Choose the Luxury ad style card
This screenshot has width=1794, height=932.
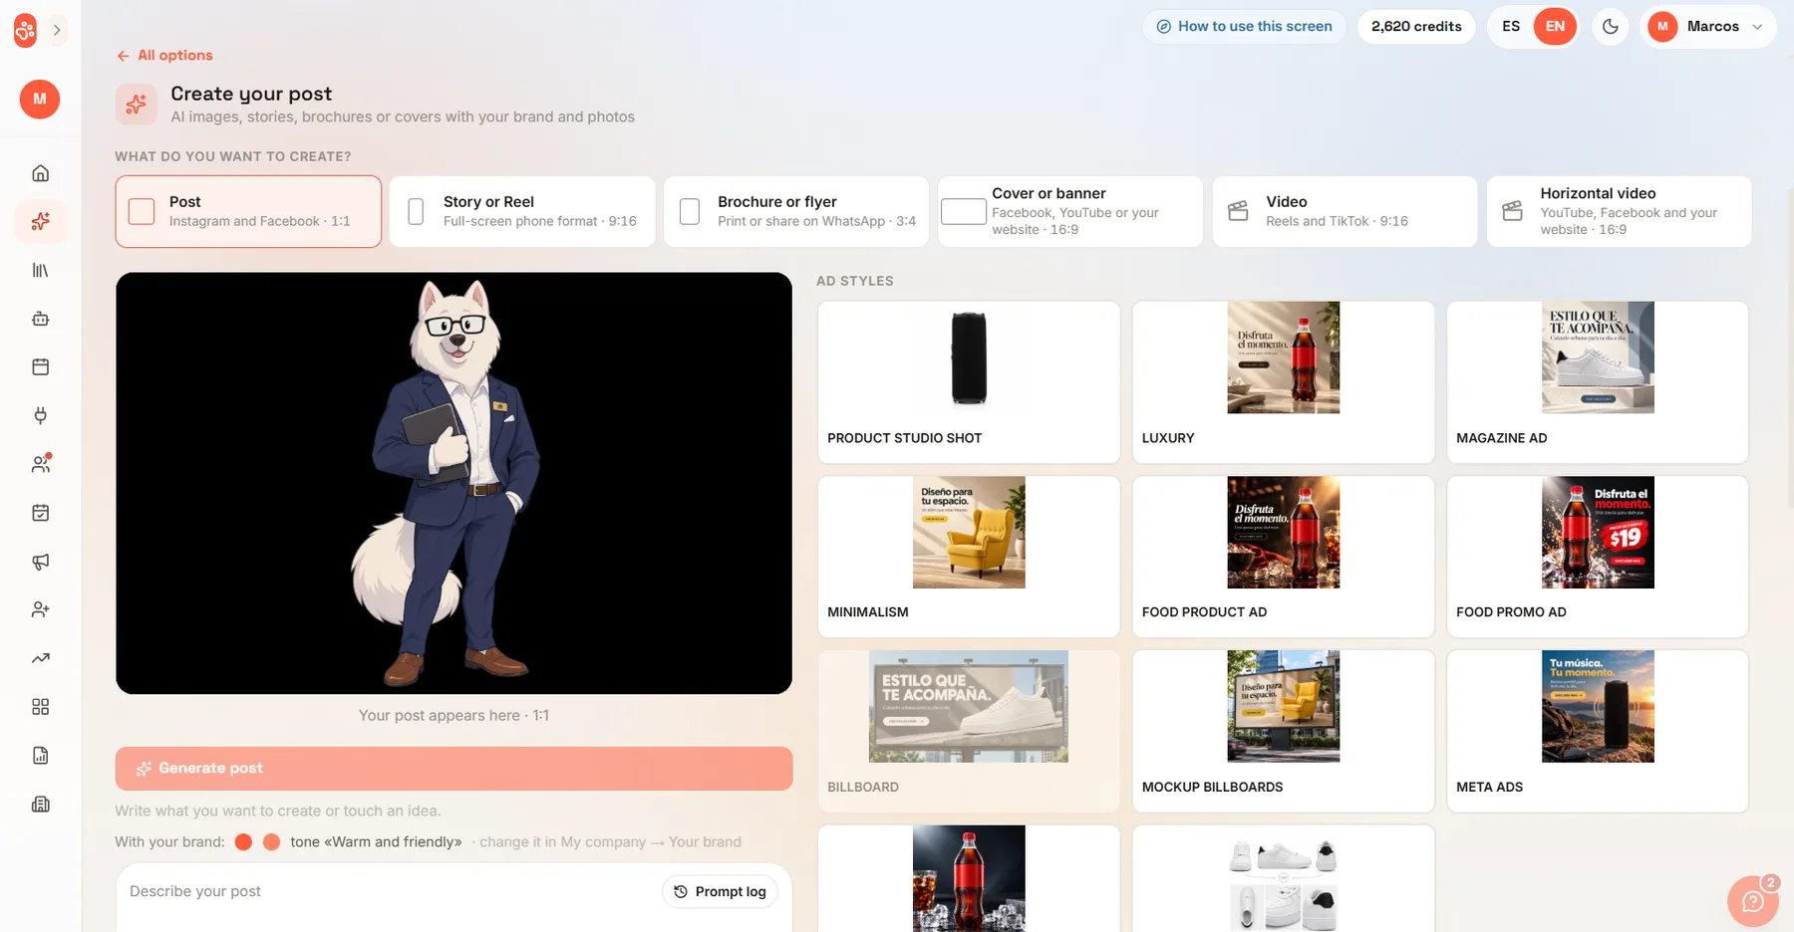[1283, 382]
